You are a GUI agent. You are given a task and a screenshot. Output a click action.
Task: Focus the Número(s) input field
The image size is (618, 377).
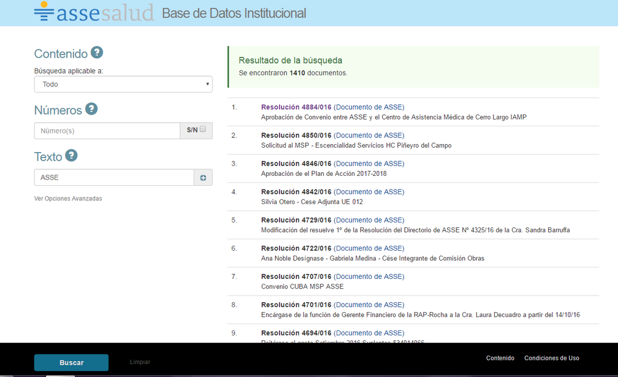107,131
